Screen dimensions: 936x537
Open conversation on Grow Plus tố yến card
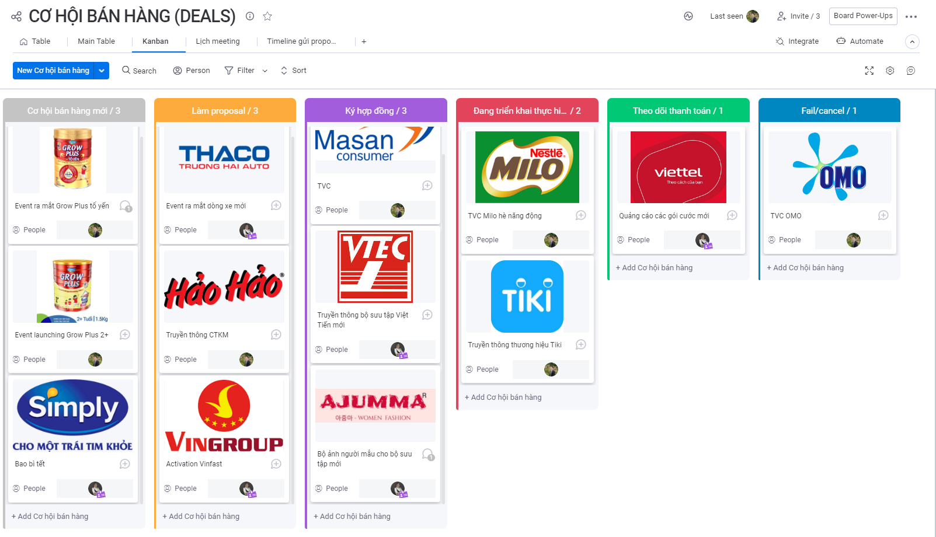(126, 206)
